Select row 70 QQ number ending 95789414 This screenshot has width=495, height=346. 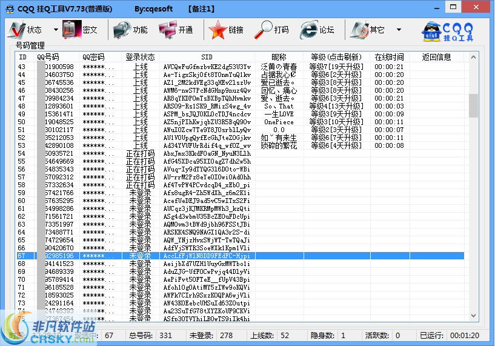pyautogui.click(x=240, y=279)
